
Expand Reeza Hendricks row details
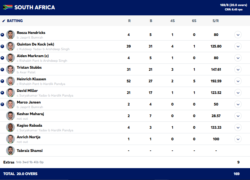coord(238,35)
